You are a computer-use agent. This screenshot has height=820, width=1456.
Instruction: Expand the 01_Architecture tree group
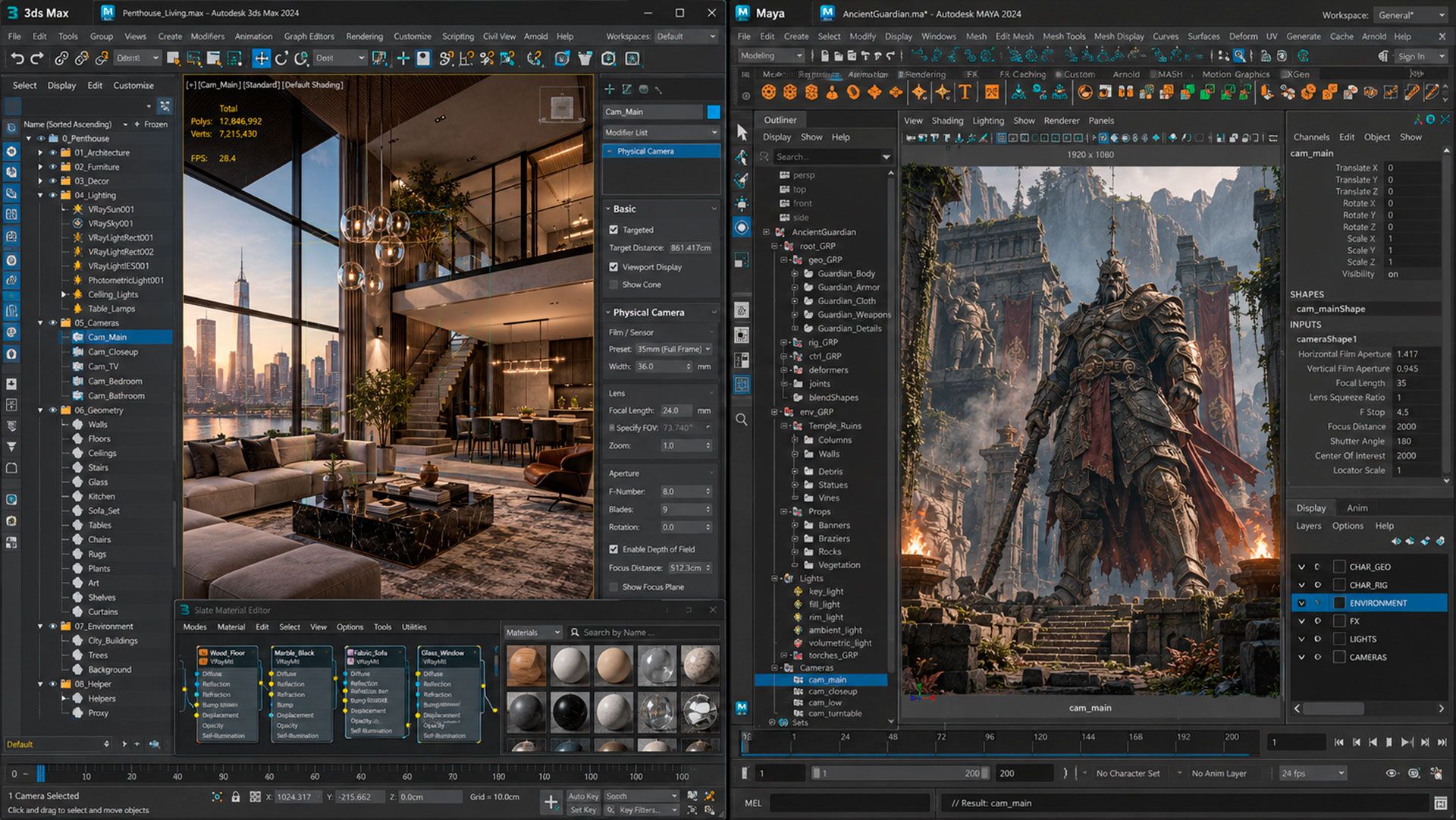tap(40, 152)
